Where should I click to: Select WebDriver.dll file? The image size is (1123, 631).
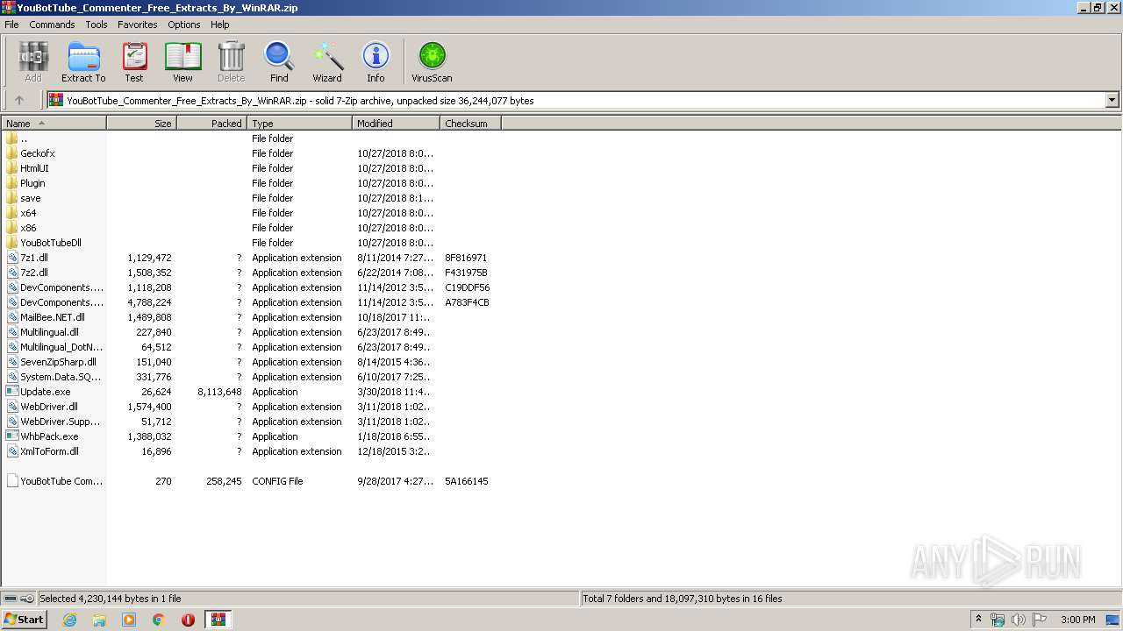(x=42, y=407)
